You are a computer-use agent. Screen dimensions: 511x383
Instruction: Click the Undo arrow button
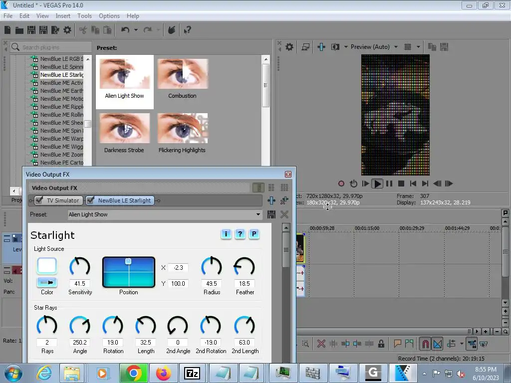click(125, 30)
